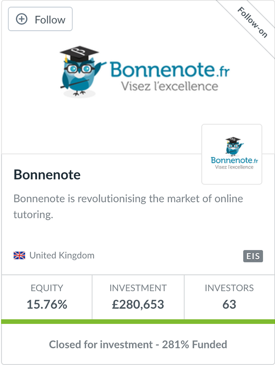Screen dimensions: 275x365
Task: Click the Visez l'excellence tagline in banner
Action: click(170, 86)
